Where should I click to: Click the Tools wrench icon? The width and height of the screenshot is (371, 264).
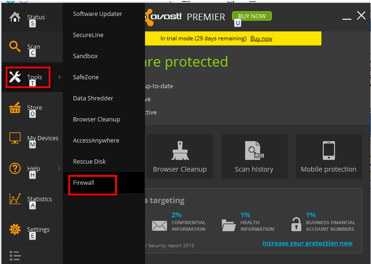15,77
